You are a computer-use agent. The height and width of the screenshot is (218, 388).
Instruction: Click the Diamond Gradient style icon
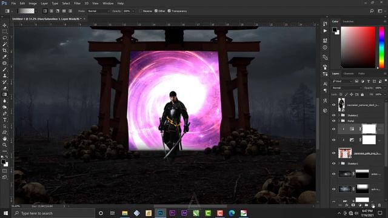pos(70,11)
